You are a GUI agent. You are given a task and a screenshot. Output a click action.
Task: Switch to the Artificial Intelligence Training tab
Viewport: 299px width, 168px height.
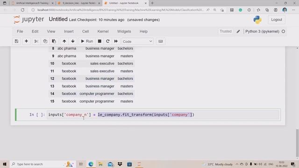(x=32, y=3)
